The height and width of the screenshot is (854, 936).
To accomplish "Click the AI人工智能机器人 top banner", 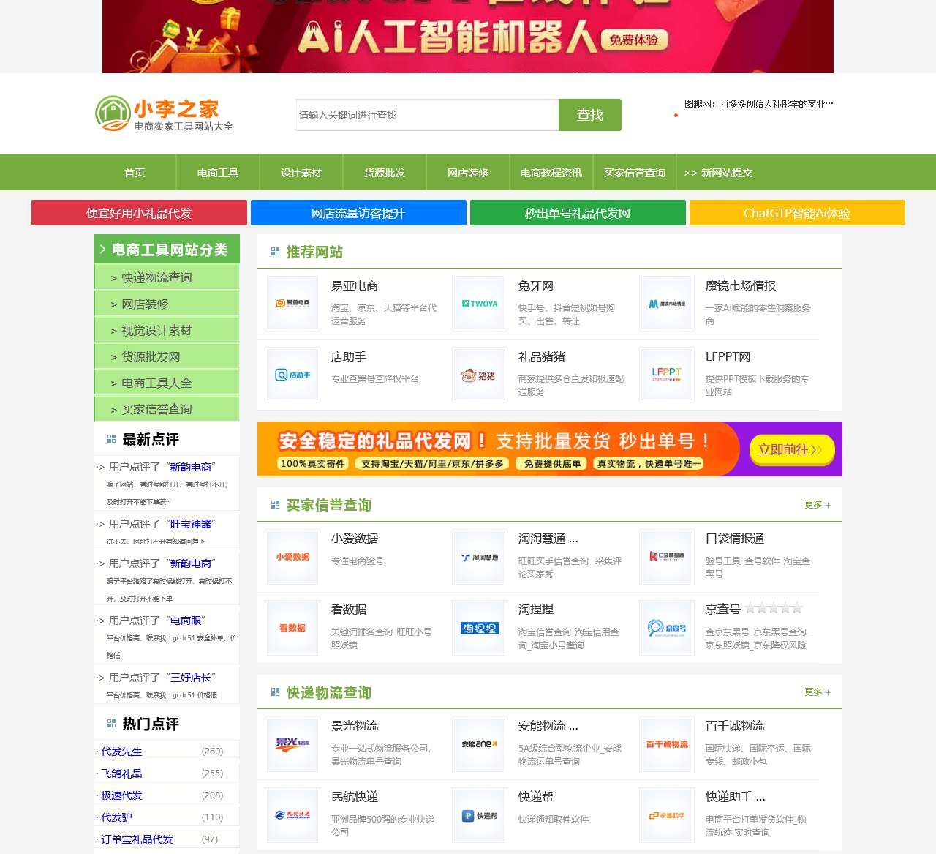I will pyautogui.click(x=468, y=37).
